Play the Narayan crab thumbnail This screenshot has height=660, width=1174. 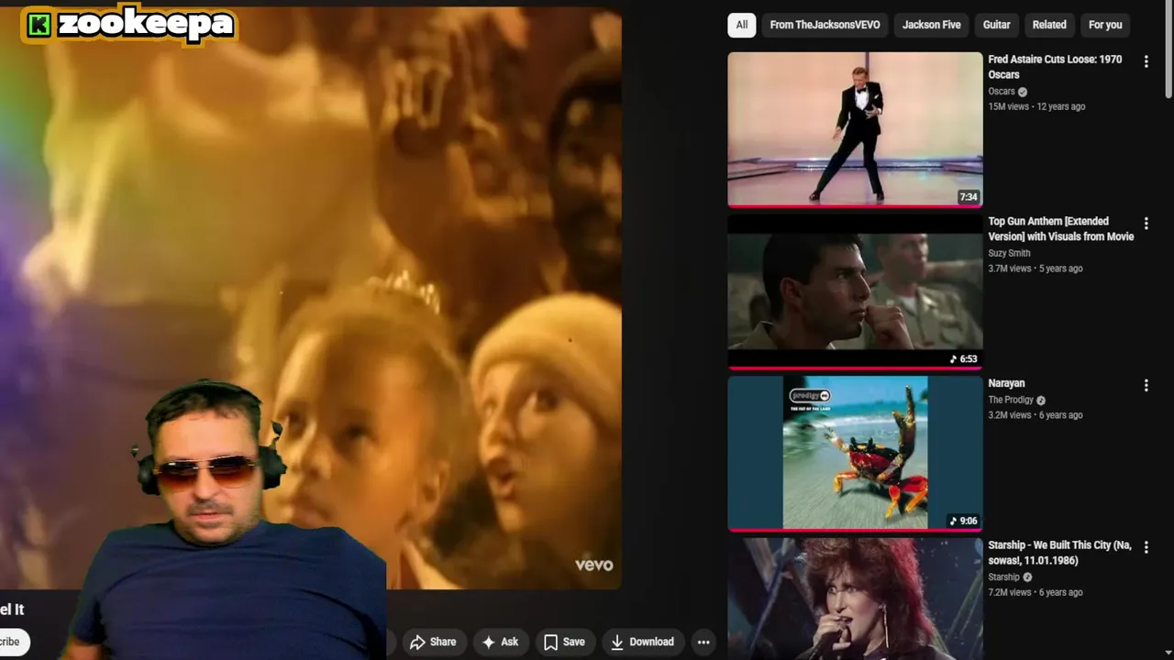[x=855, y=454]
